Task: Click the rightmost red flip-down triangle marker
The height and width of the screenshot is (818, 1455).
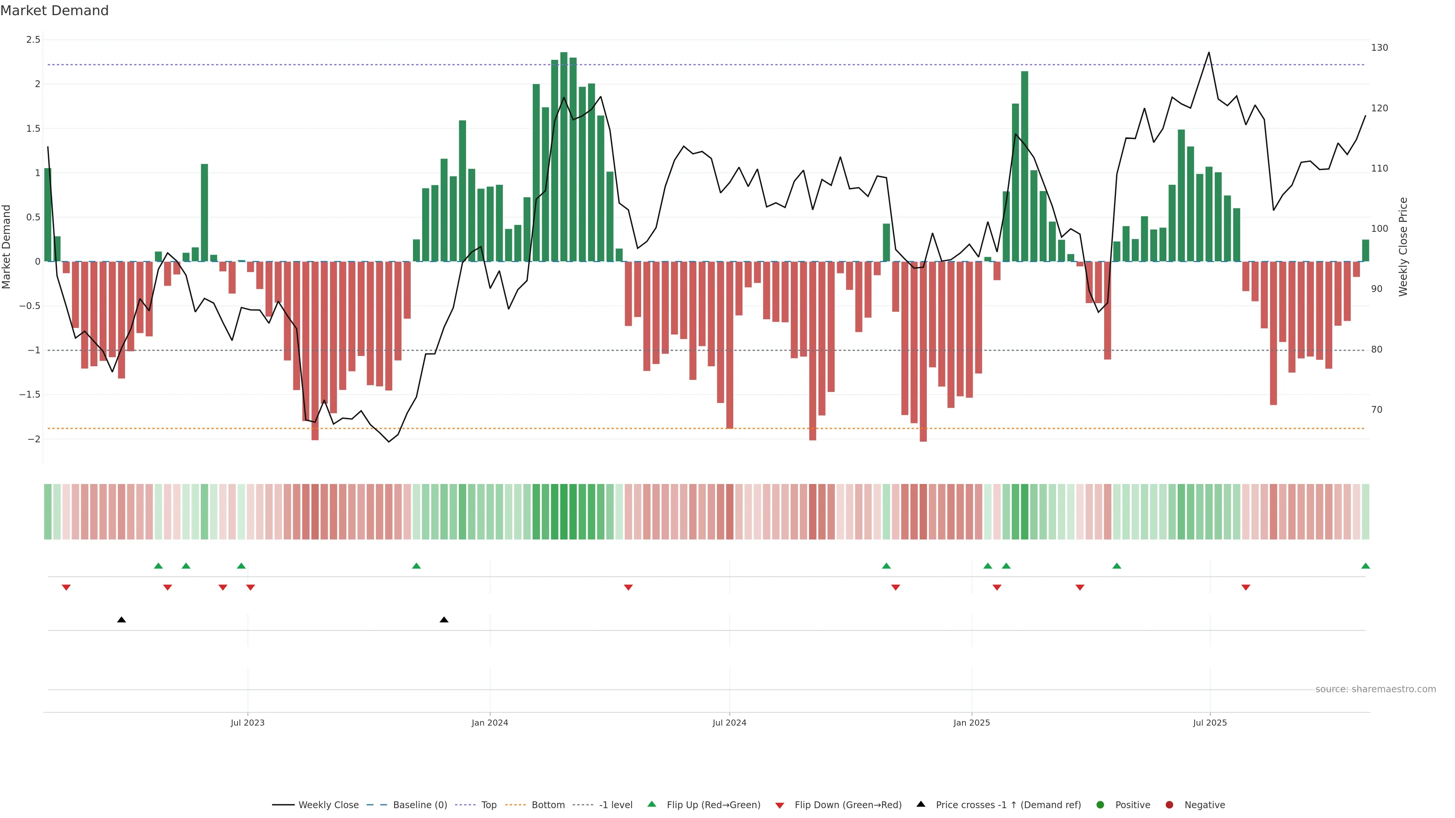Action: click(1245, 588)
